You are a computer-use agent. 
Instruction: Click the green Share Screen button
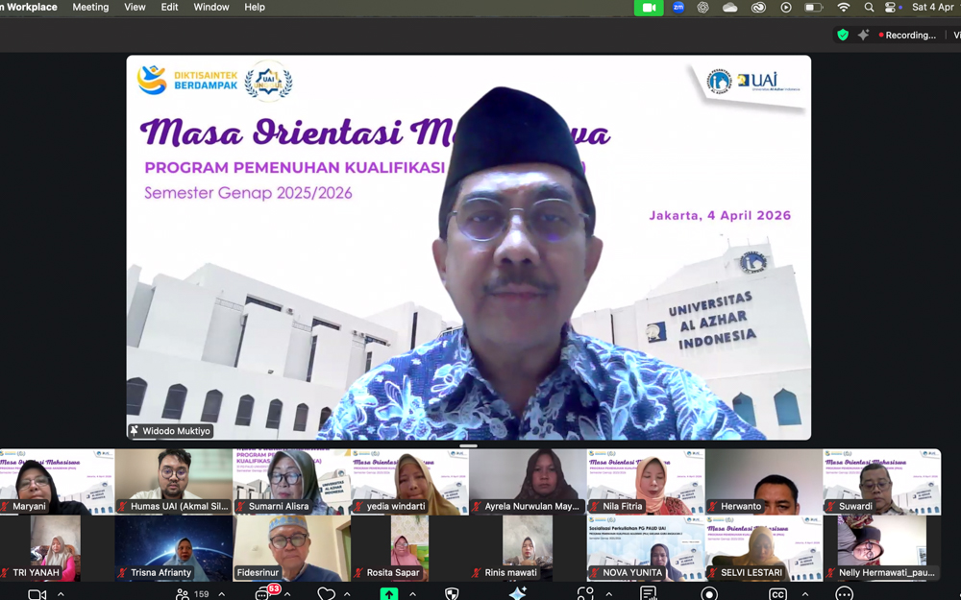point(388,594)
